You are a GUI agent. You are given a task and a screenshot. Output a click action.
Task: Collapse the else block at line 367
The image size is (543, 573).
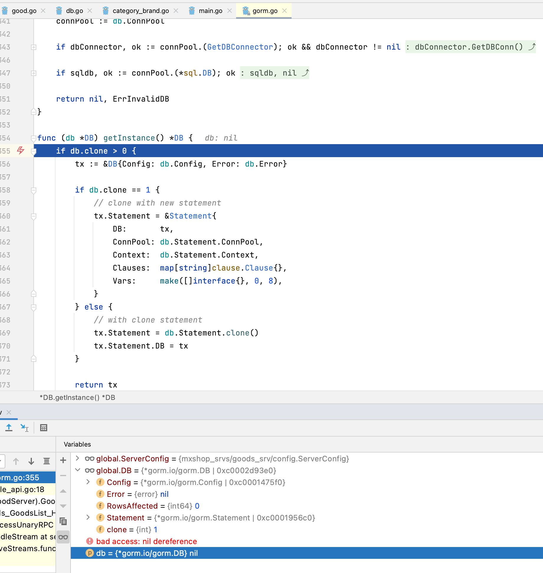coord(34,307)
